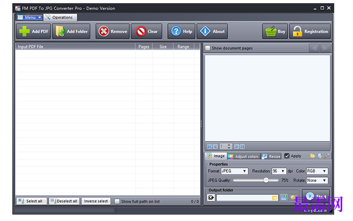The image size is (353, 221).
Task: Jump to last page in preview navigation
Action: click(x=242, y=146)
